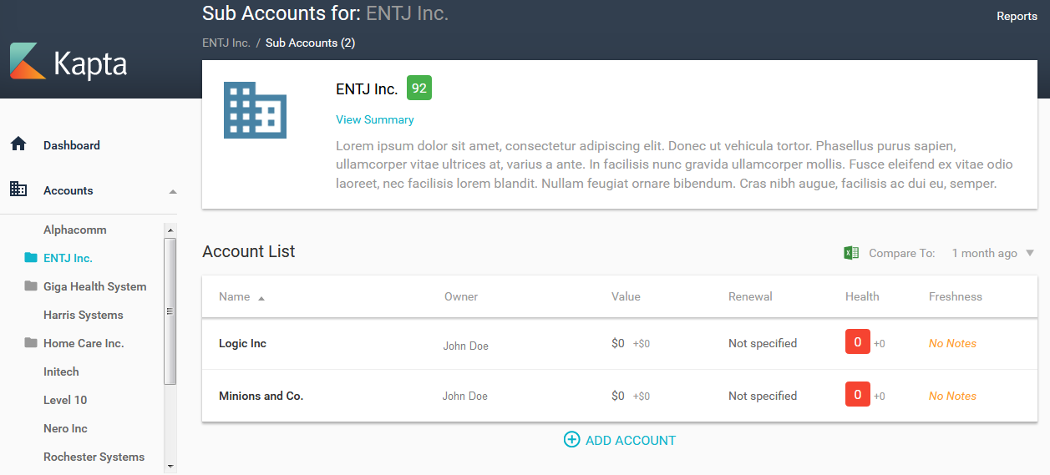1050x475 pixels.
Task: Open Minions and Co. account row
Action: pos(620,396)
